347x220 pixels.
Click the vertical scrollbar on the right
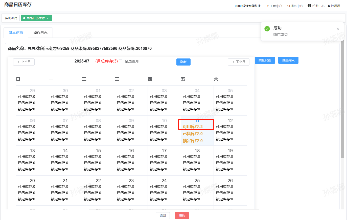click(342, 101)
